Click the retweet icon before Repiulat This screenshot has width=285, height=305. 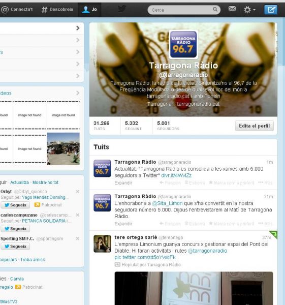tap(117, 264)
